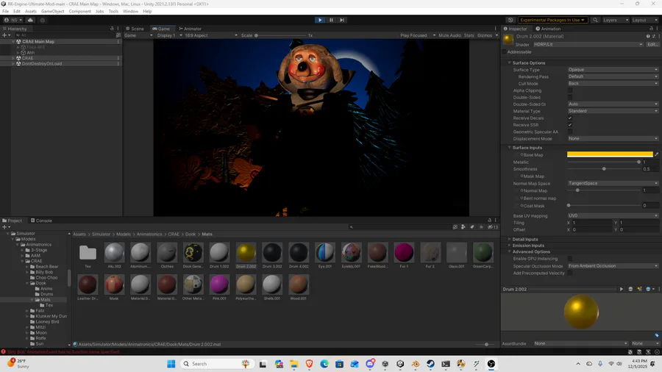Open the Layout dropdown
The width and height of the screenshot is (662, 372).
point(644,20)
